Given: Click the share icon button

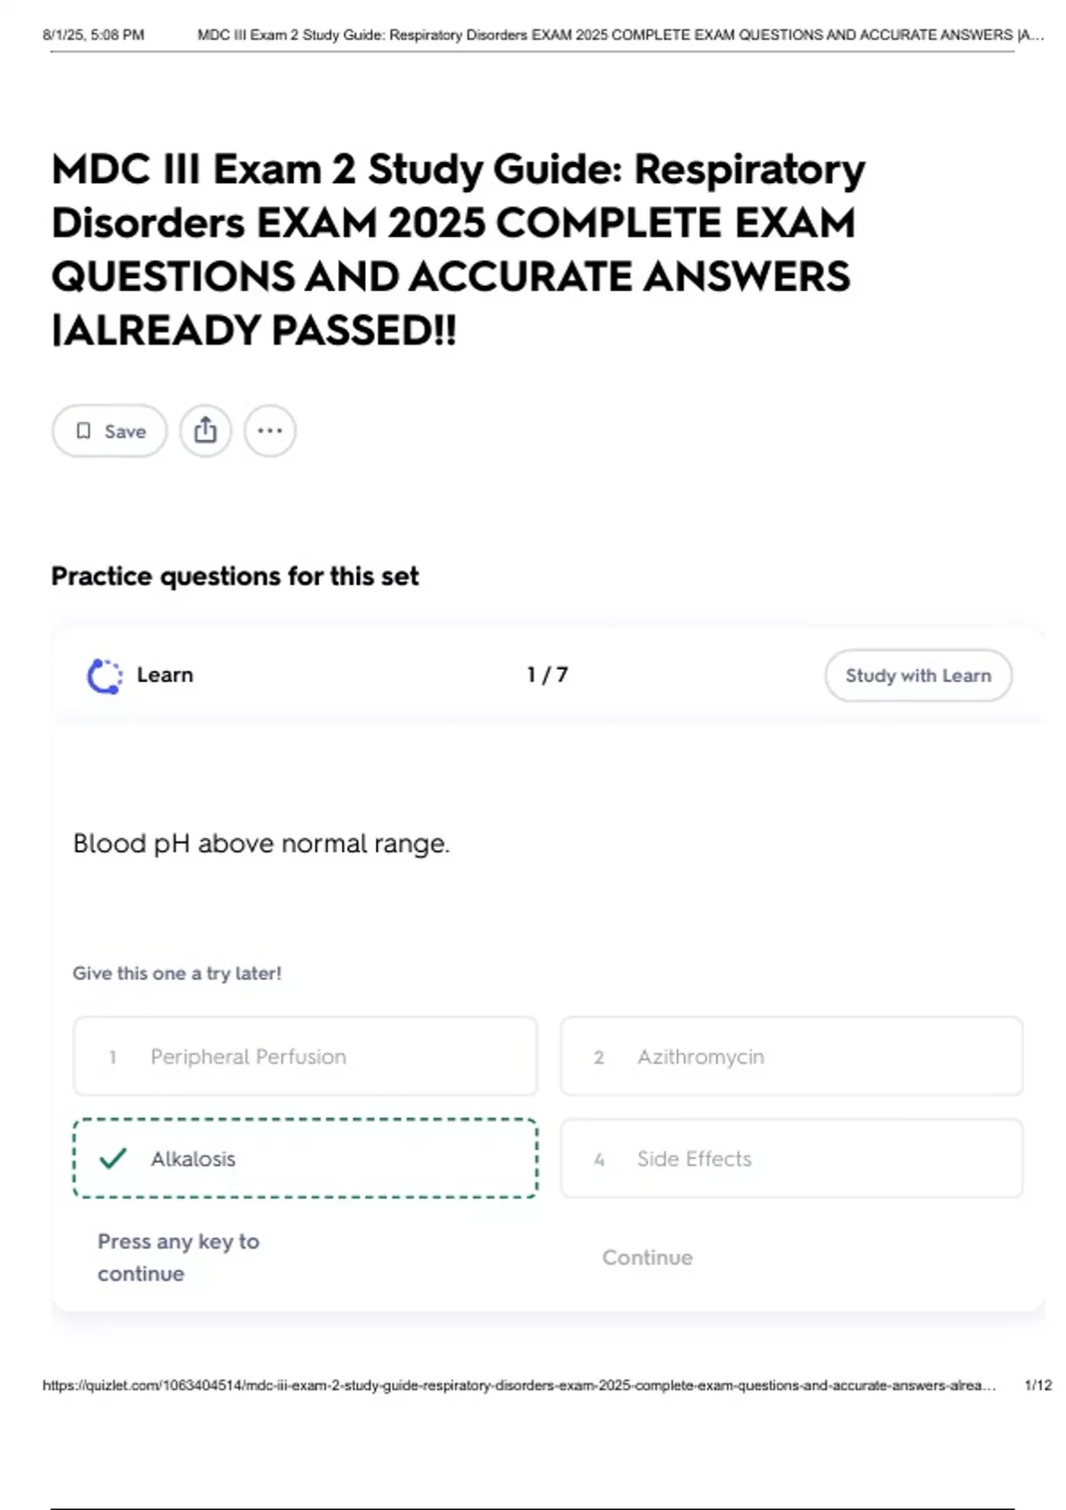Looking at the screenshot, I should (x=205, y=431).
